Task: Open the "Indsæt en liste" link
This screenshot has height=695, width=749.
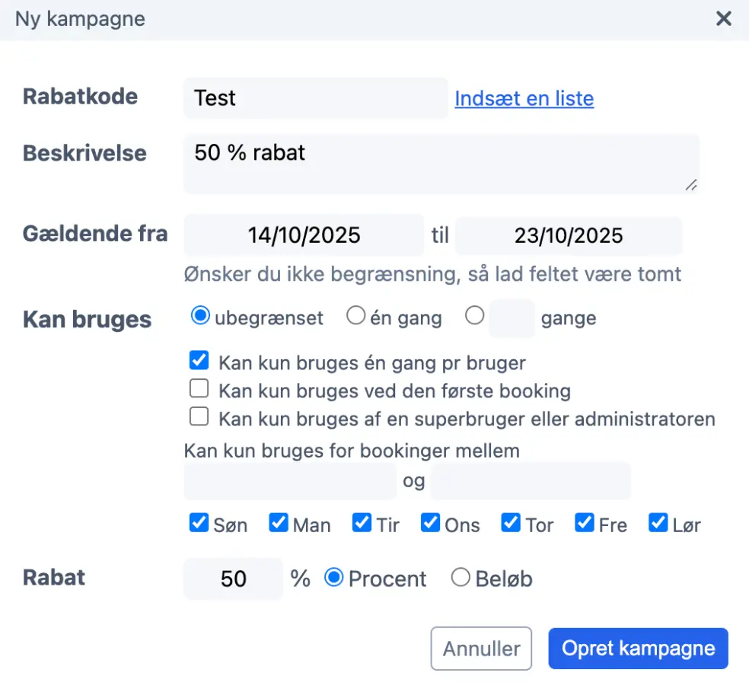Action: pyautogui.click(x=524, y=98)
